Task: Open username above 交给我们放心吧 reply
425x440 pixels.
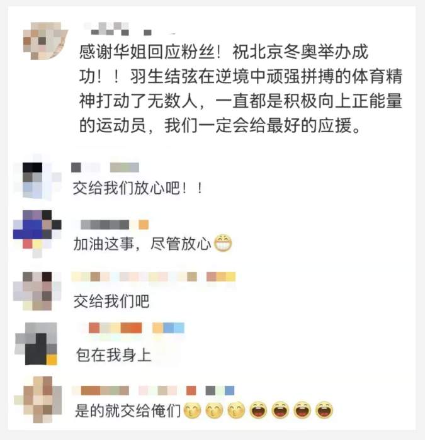Action: tap(105, 167)
